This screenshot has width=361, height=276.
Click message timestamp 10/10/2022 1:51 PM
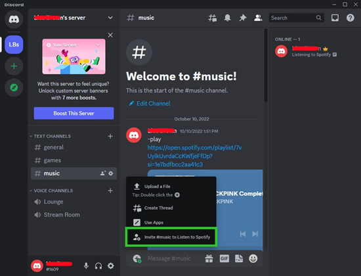point(199,131)
